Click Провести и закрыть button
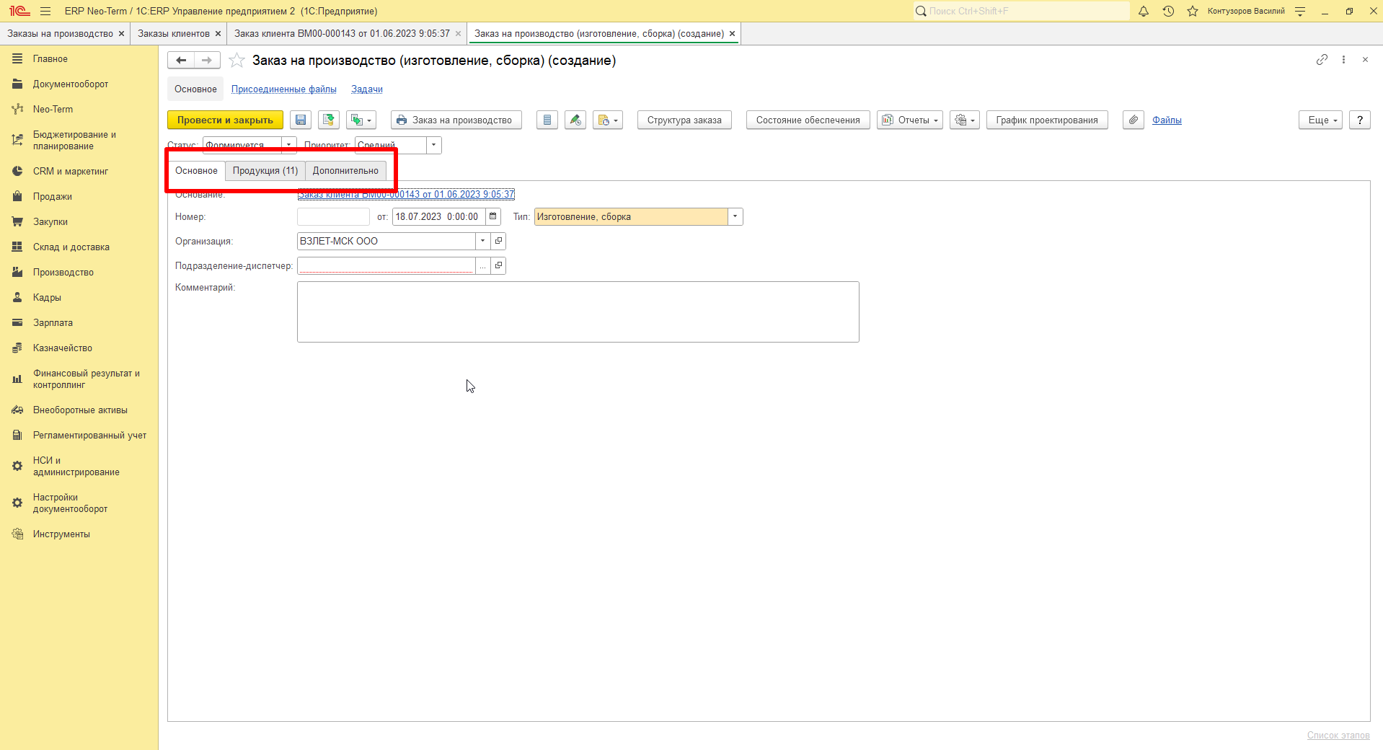1383x750 pixels. 225,120
